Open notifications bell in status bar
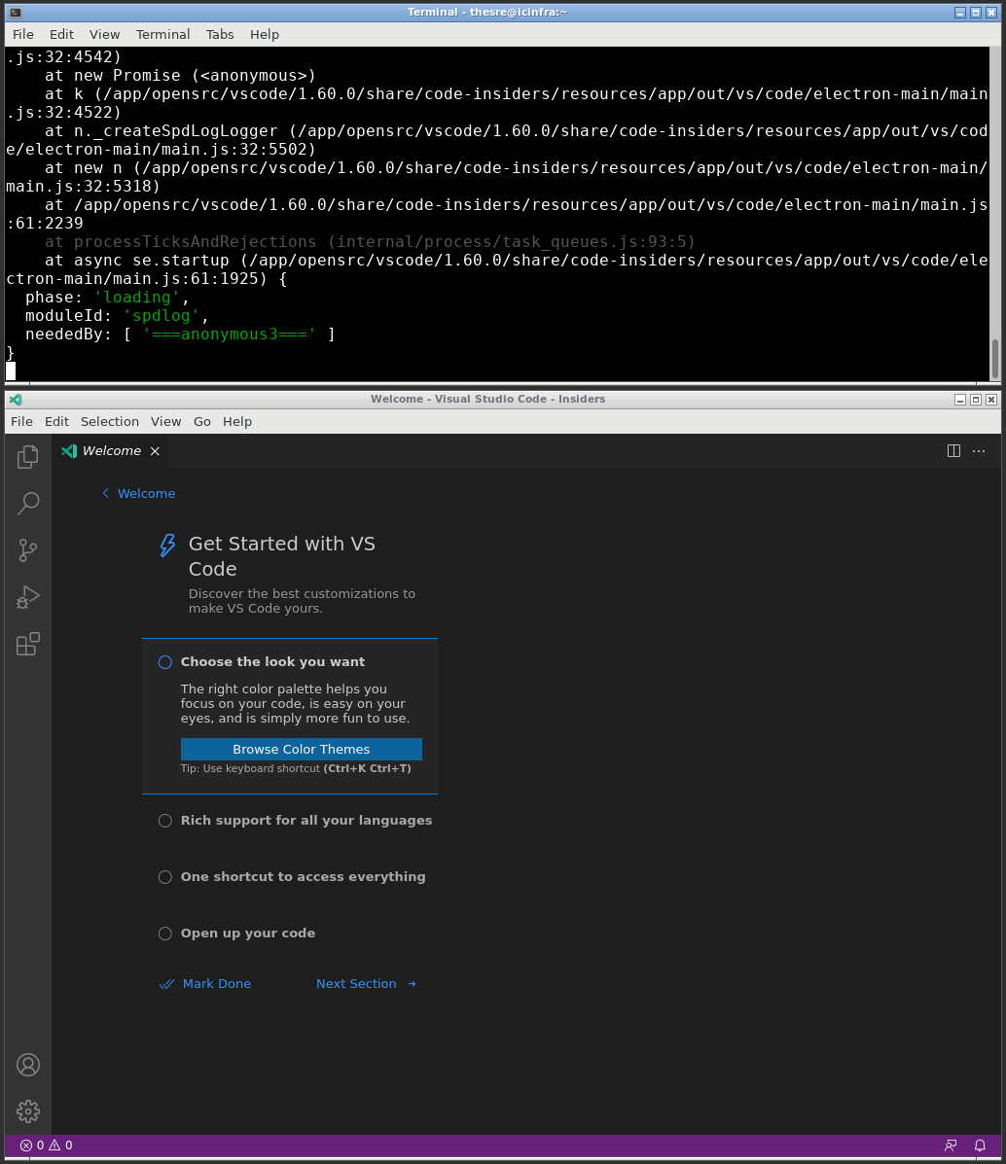 pos(980,1146)
